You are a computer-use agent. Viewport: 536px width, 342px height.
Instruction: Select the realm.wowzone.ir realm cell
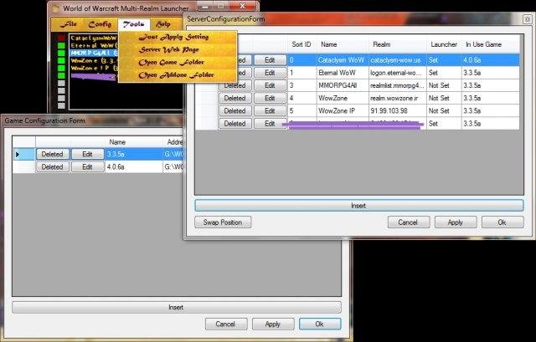pyautogui.click(x=398, y=98)
